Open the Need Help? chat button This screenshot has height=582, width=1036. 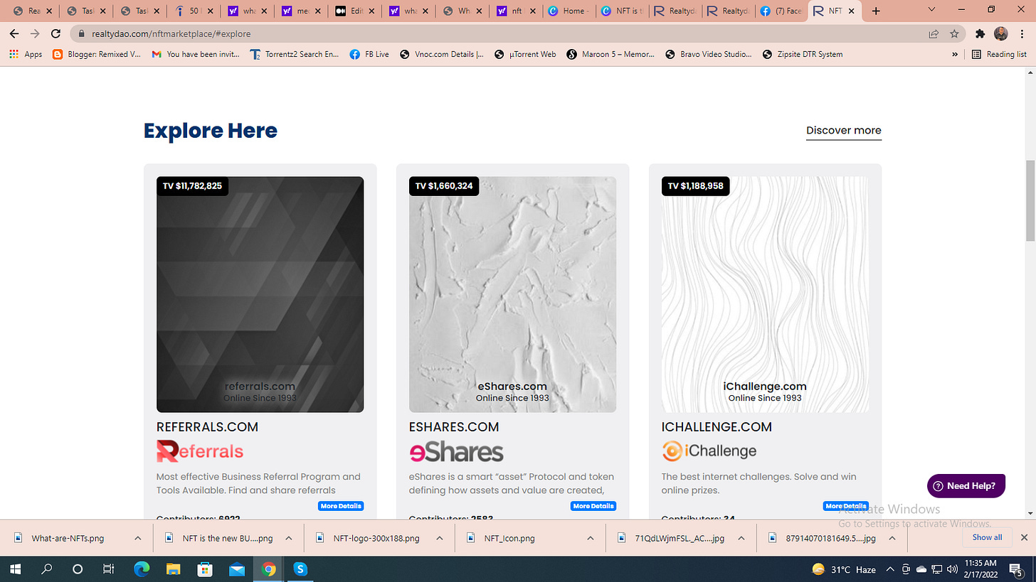(x=966, y=486)
